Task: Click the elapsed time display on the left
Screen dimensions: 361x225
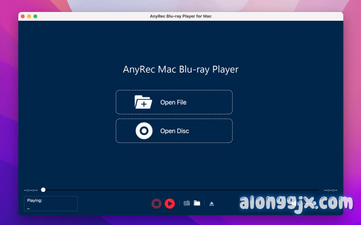Action: (x=31, y=190)
